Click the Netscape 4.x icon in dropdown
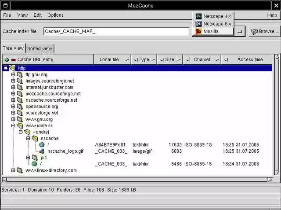 [x=198, y=16]
